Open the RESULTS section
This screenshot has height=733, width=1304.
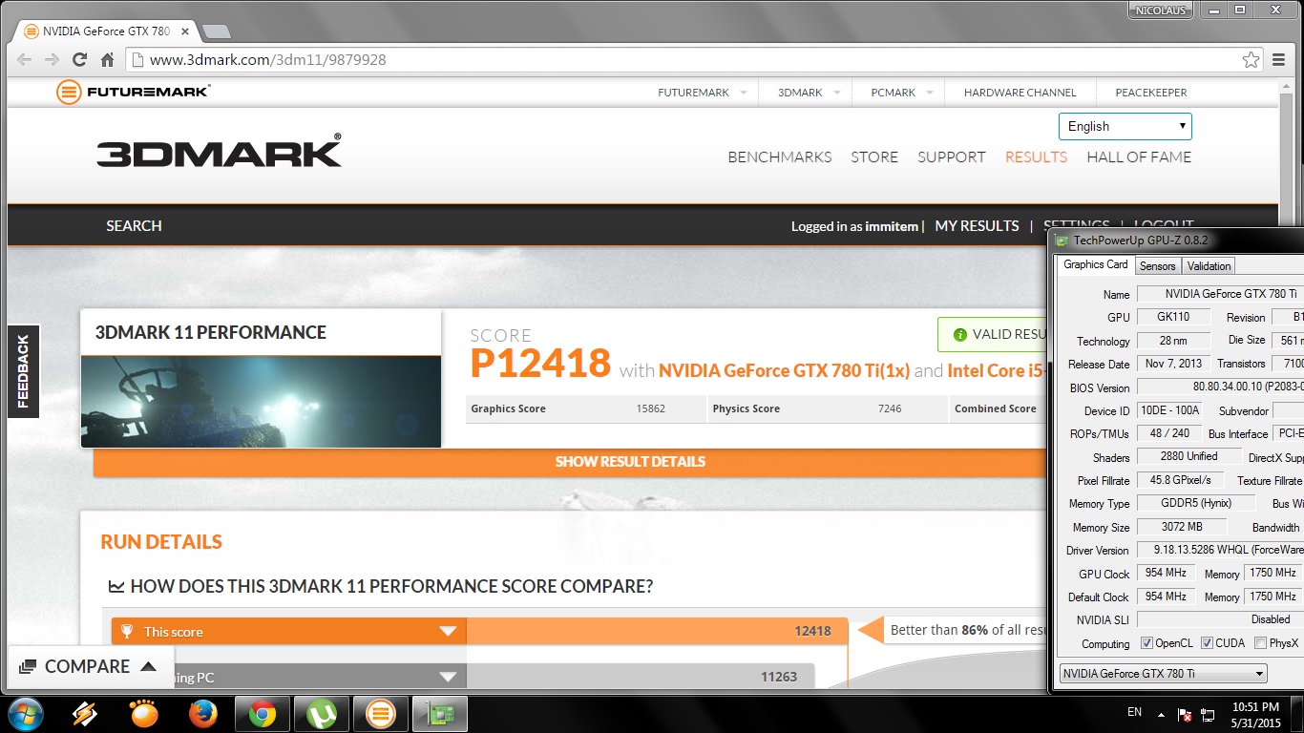(1036, 157)
